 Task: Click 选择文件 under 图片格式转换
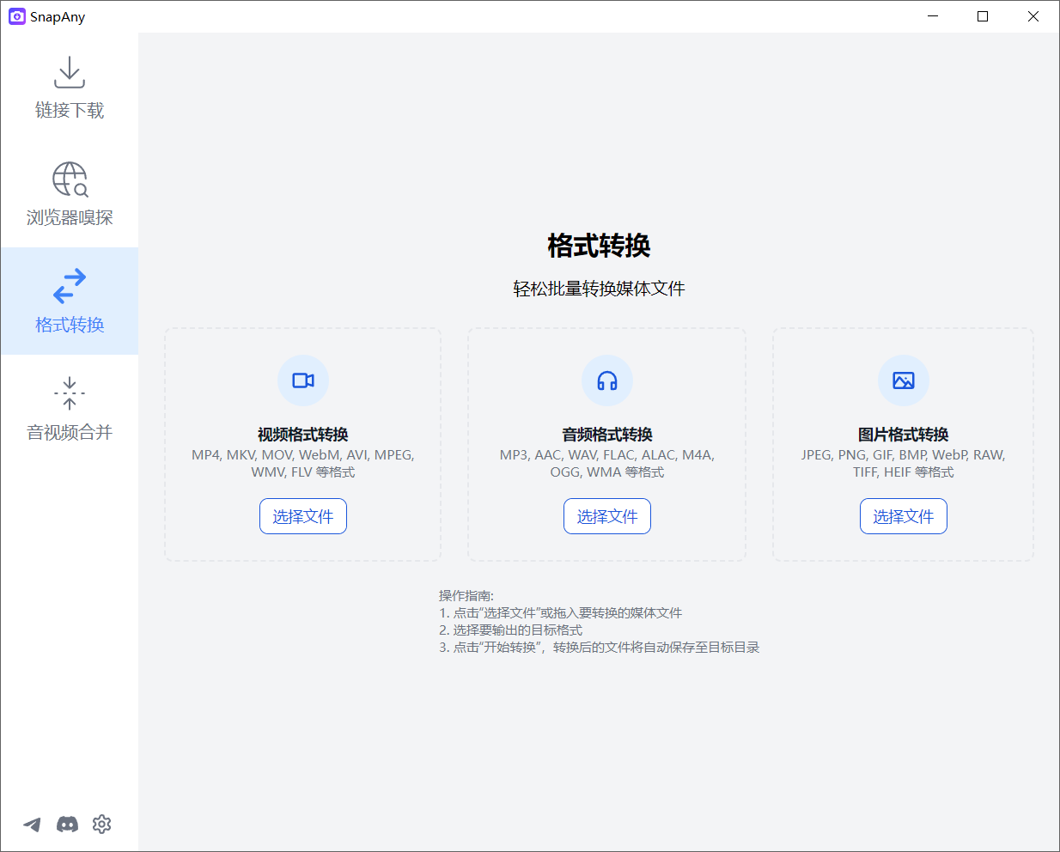pos(903,516)
